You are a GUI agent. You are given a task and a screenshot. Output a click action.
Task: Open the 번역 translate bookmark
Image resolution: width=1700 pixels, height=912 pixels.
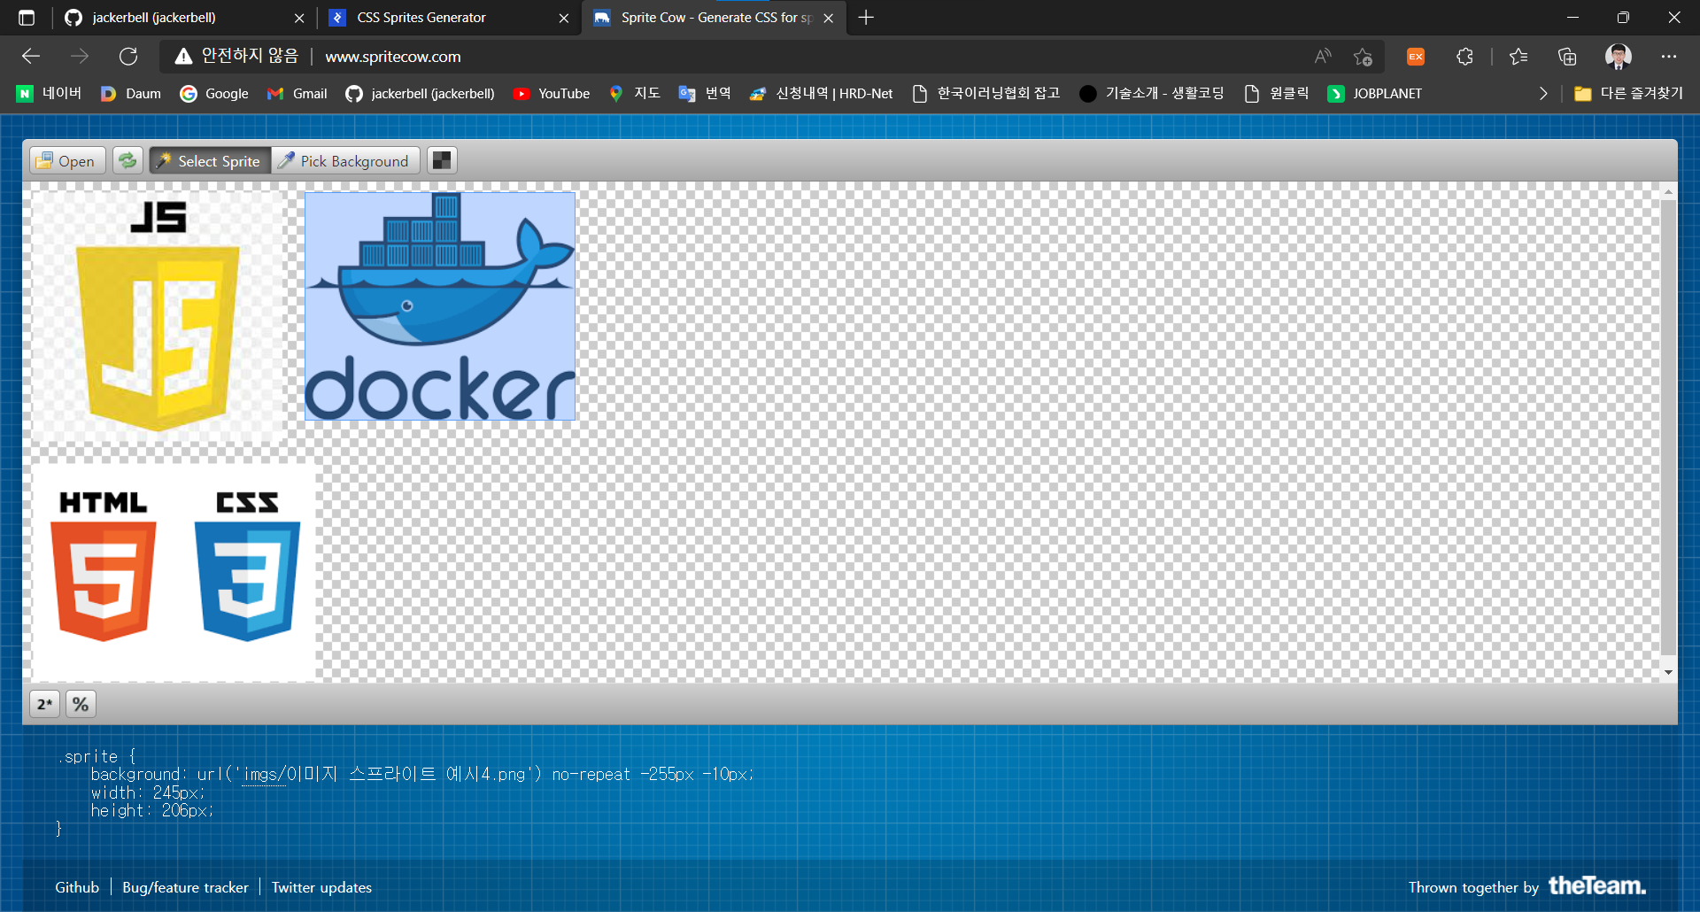(x=706, y=94)
